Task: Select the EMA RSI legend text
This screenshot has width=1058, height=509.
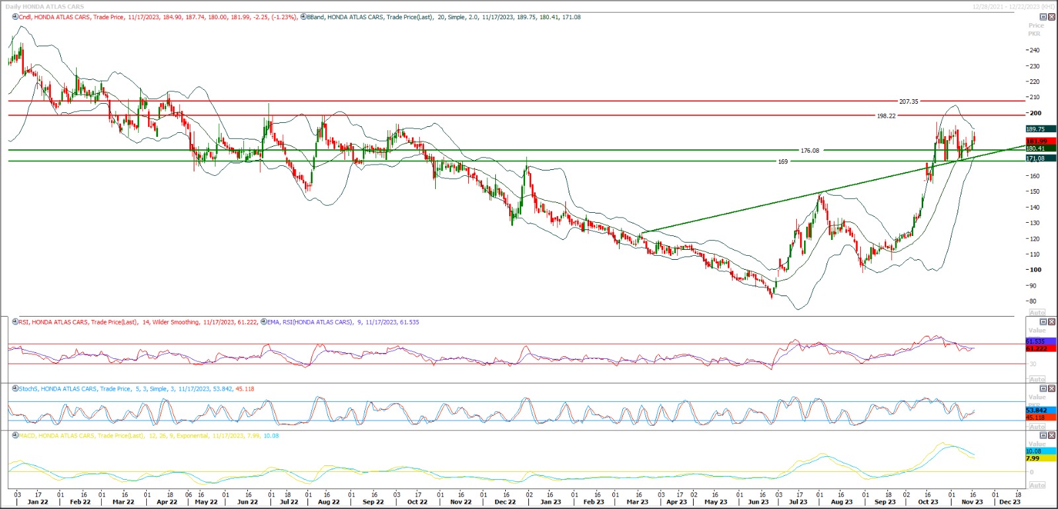Action: tap(343, 322)
